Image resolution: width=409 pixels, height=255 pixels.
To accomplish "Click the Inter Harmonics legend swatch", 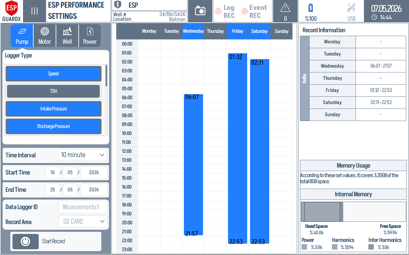I will point(371,247).
